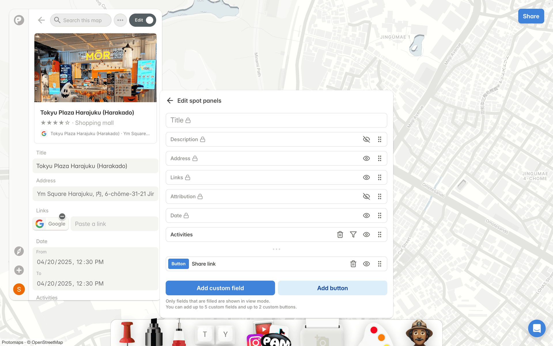Delete the Share link button row
This screenshot has height=346, width=553.
click(x=353, y=264)
